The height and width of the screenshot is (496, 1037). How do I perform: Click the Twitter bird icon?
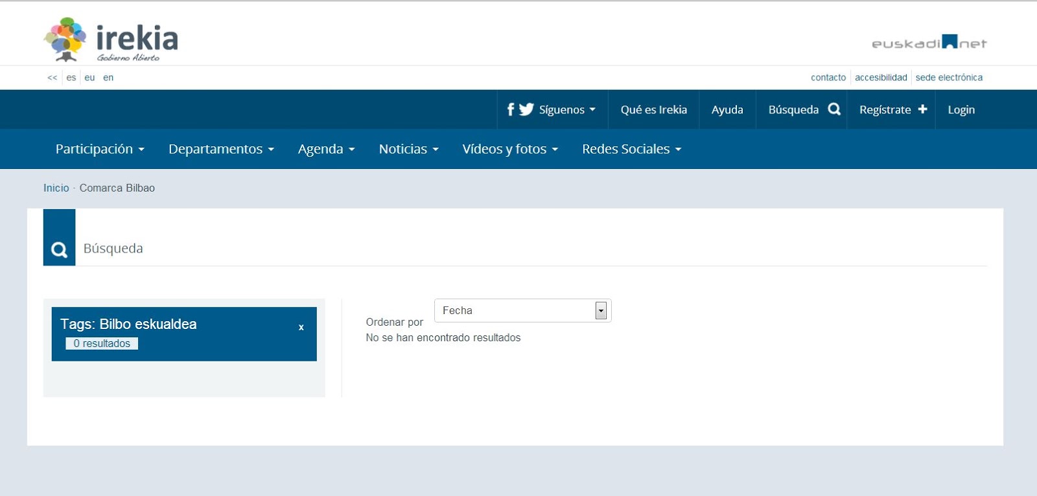(526, 109)
